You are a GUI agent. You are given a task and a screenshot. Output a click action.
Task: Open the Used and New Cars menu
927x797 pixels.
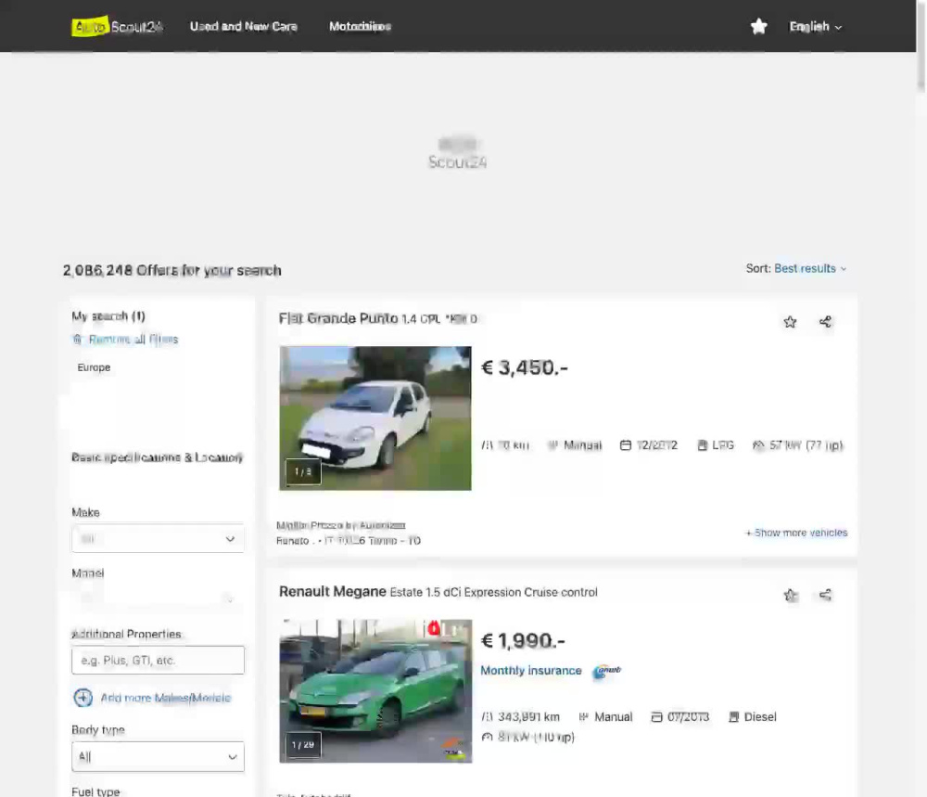pyautogui.click(x=243, y=27)
